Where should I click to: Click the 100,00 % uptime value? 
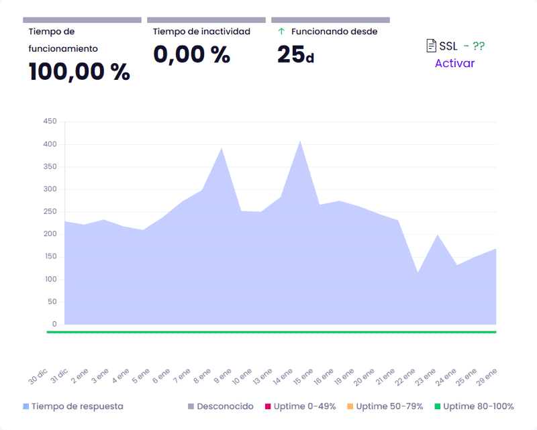click(79, 71)
